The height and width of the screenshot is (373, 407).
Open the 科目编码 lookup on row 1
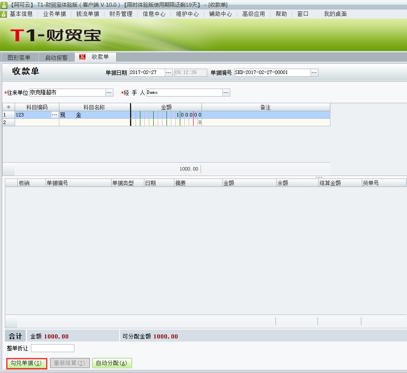[55, 114]
